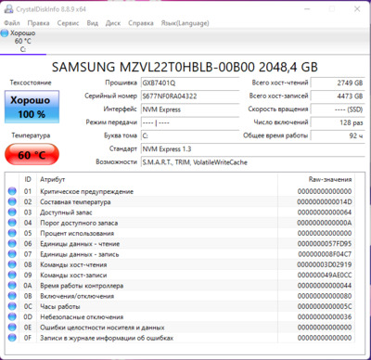
Task: Click the status orb for Время работы контроллера
Action: pyautogui.click(x=12, y=286)
